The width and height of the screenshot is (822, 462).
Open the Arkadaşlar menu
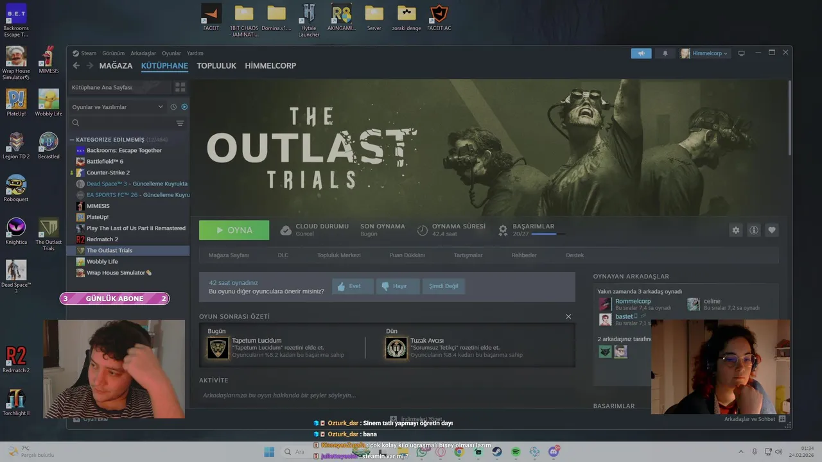143,53
